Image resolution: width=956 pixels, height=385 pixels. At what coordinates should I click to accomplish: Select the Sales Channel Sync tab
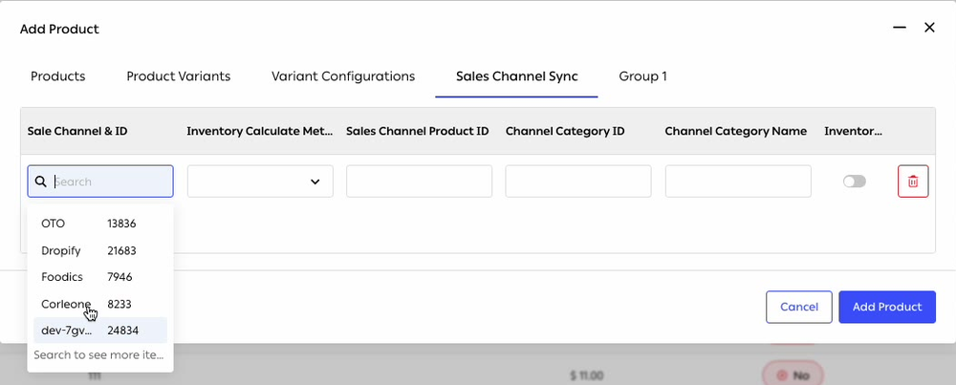[x=517, y=76]
